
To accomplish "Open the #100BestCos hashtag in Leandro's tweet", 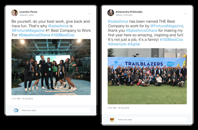I will [63, 35].
